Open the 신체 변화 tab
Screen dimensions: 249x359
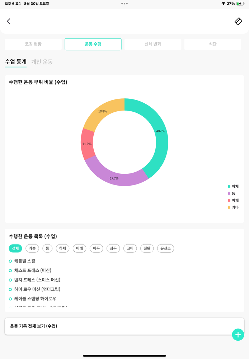[153, 44]
